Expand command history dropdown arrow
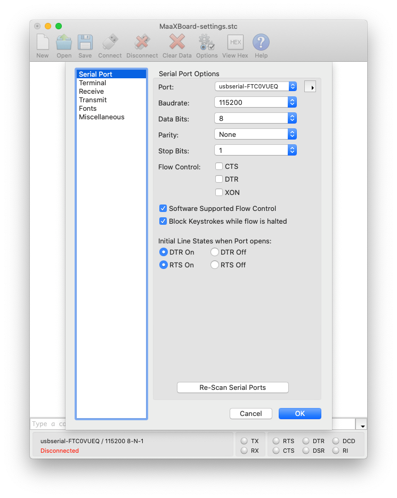The width and height of the screenshot is (397, 498). click(x=362, y=424)
